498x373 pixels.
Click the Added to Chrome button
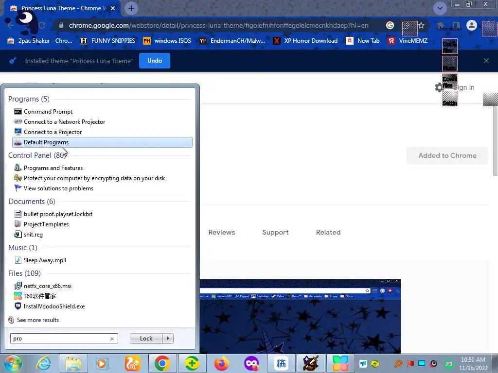447,155
